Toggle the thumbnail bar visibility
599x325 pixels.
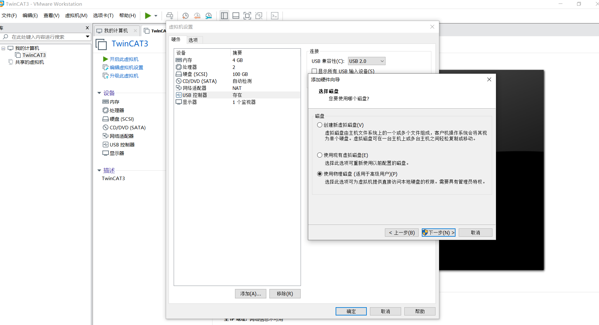pos(236,15)
